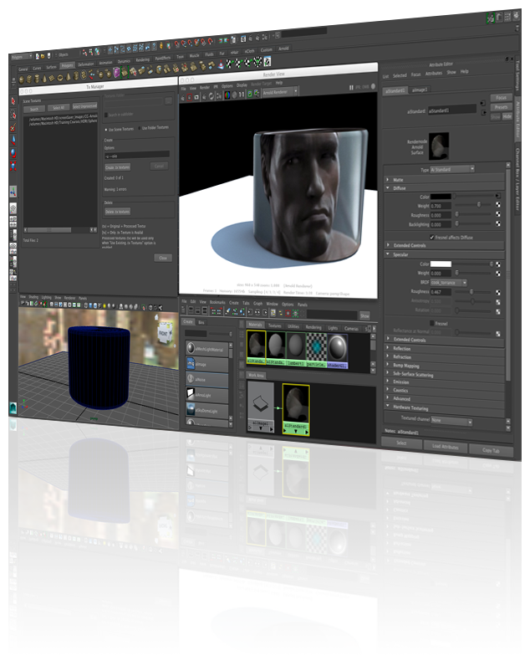
Task: Click the polygon sphere shelf icon
Action: coord(23,78)
